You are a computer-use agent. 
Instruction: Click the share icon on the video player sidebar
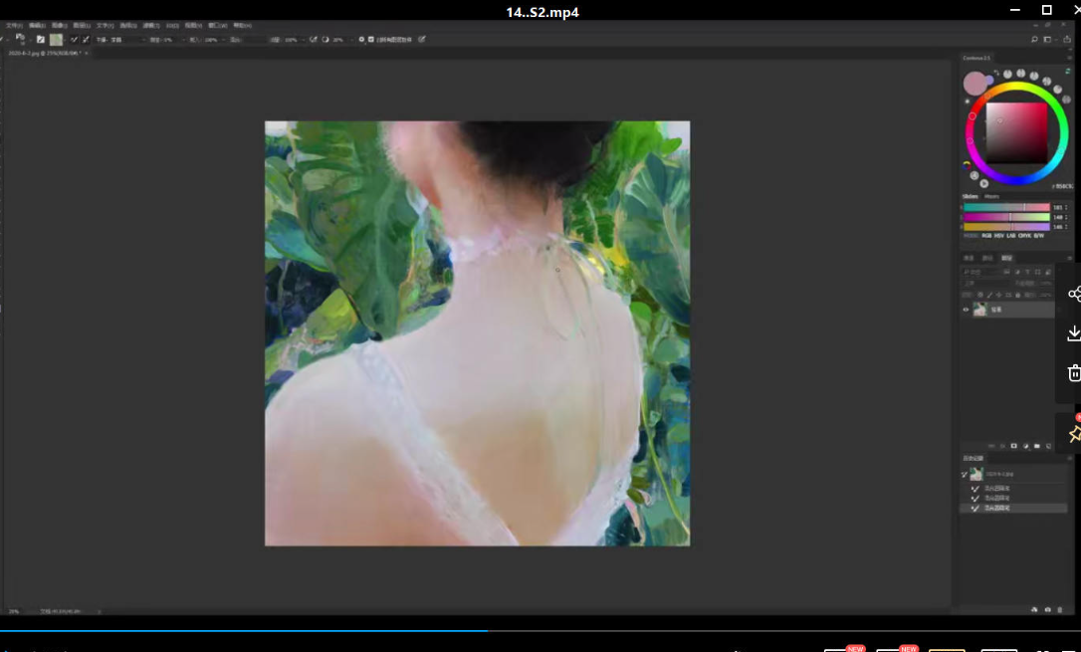(x=1074, y=295)
